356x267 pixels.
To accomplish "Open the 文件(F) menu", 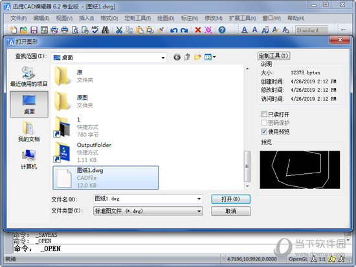I will (x=19, y=18).
